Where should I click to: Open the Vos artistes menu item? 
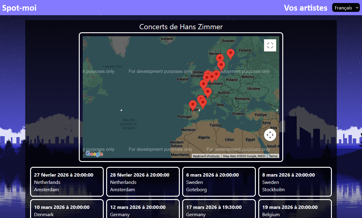tap(305, 8)
